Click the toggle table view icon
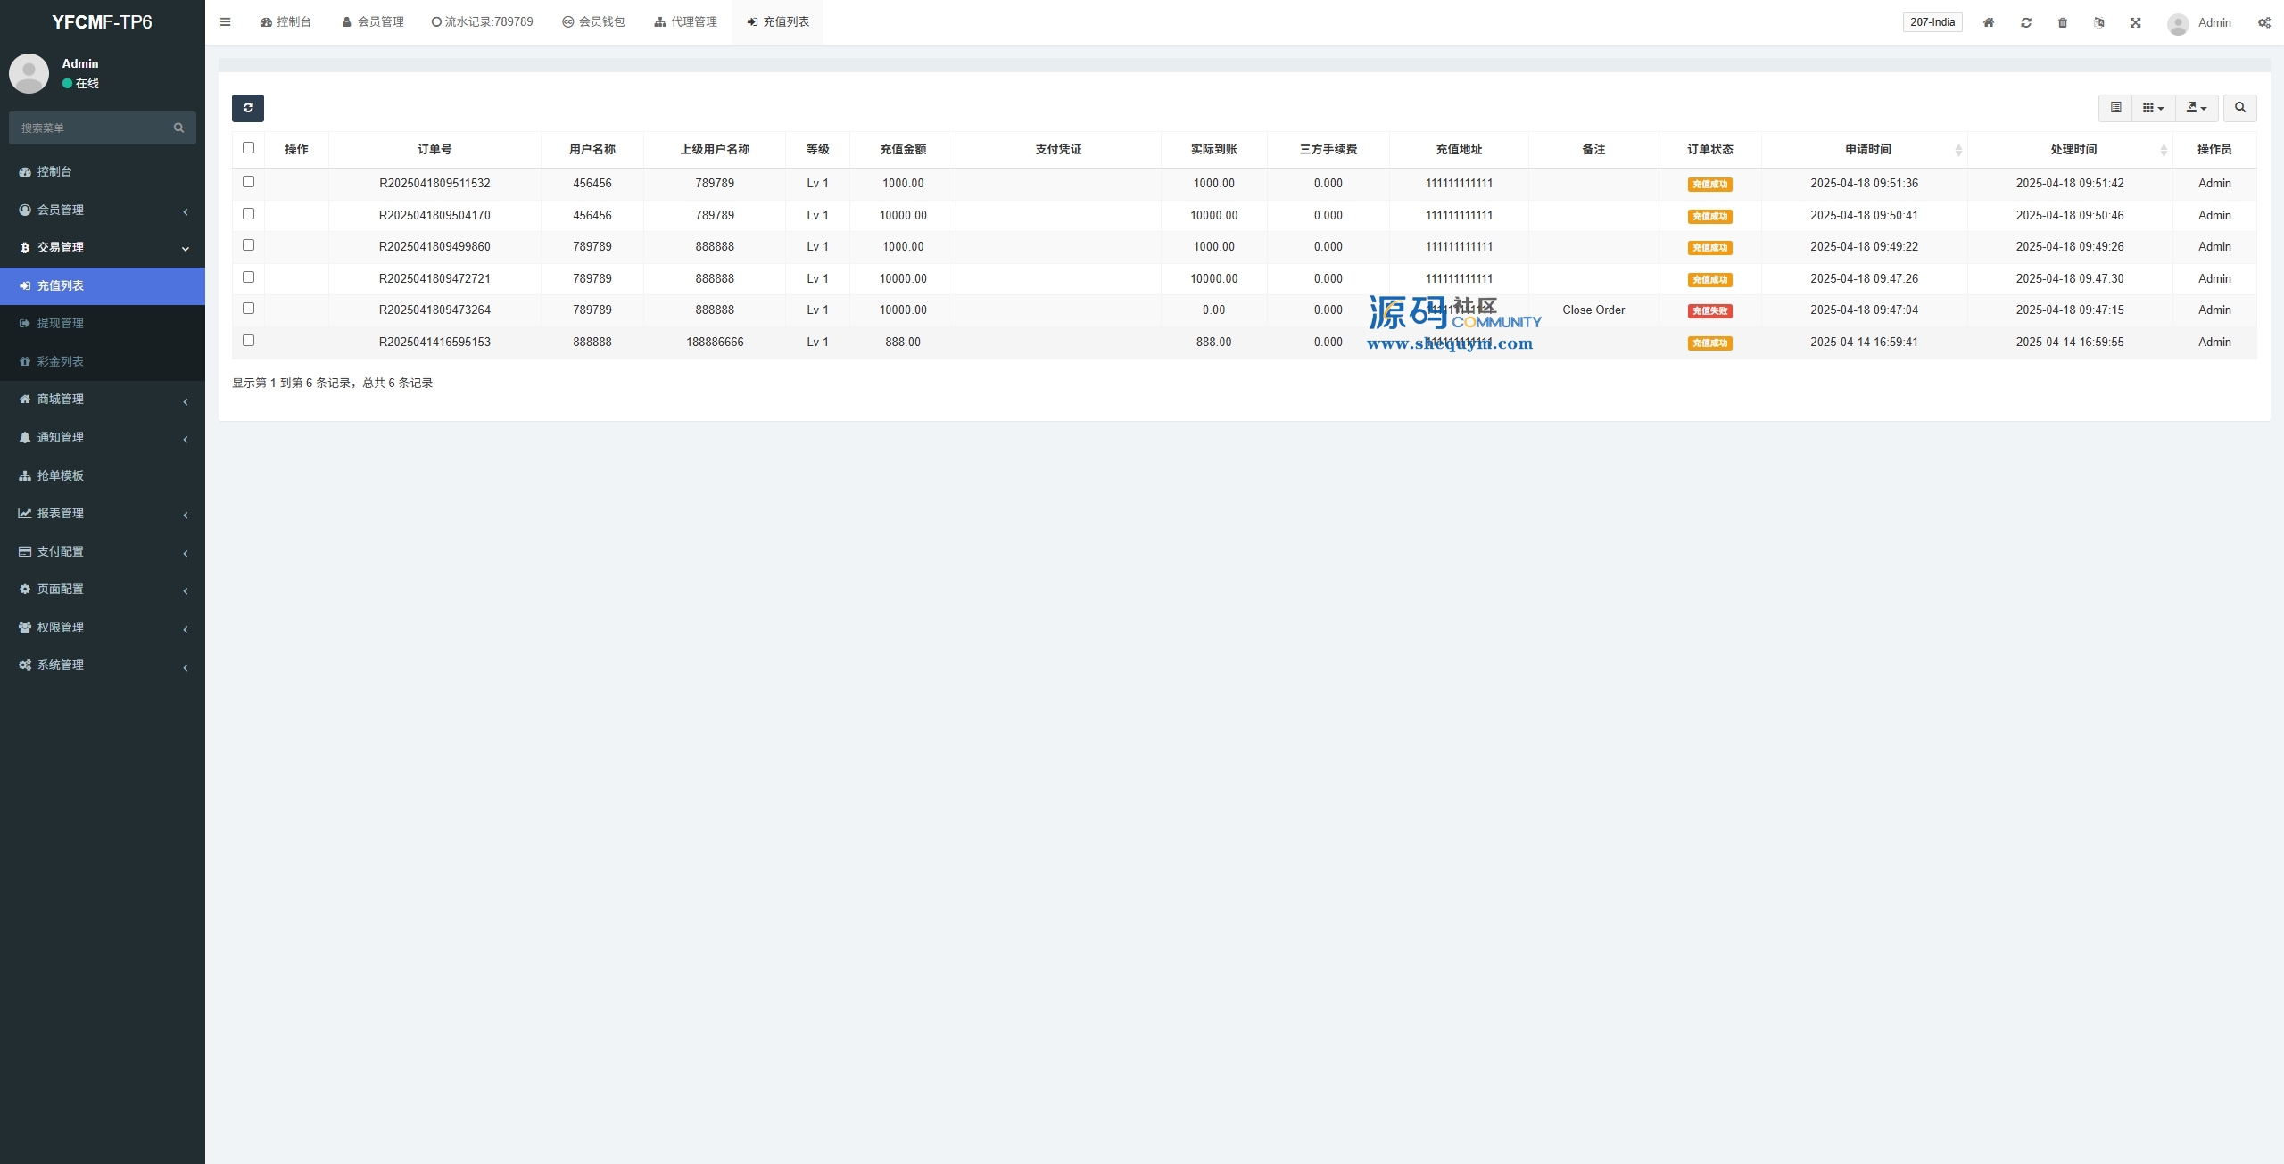Image resolution: width=2284 pixels, height=1164 pixels. (x=2115, y=108)
